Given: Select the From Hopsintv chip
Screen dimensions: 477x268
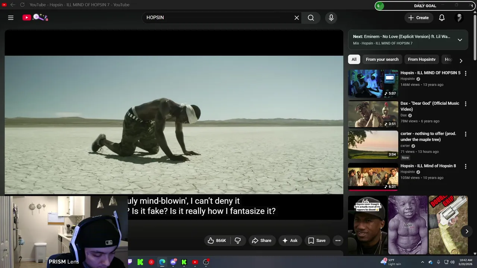Looking at the screenshot, I should coord(421,60).
